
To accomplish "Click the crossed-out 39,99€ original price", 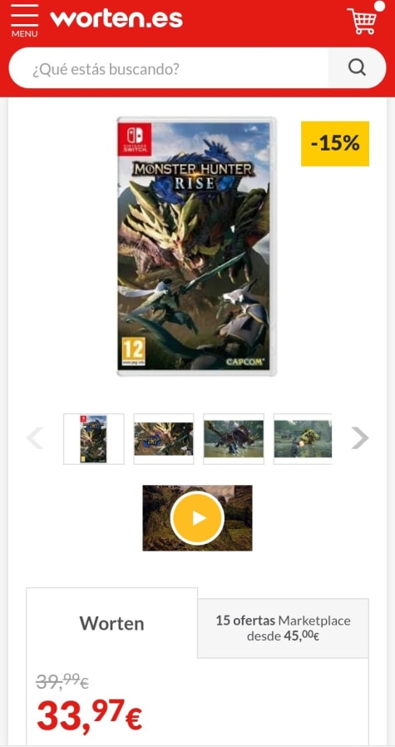I will point(62,682).
